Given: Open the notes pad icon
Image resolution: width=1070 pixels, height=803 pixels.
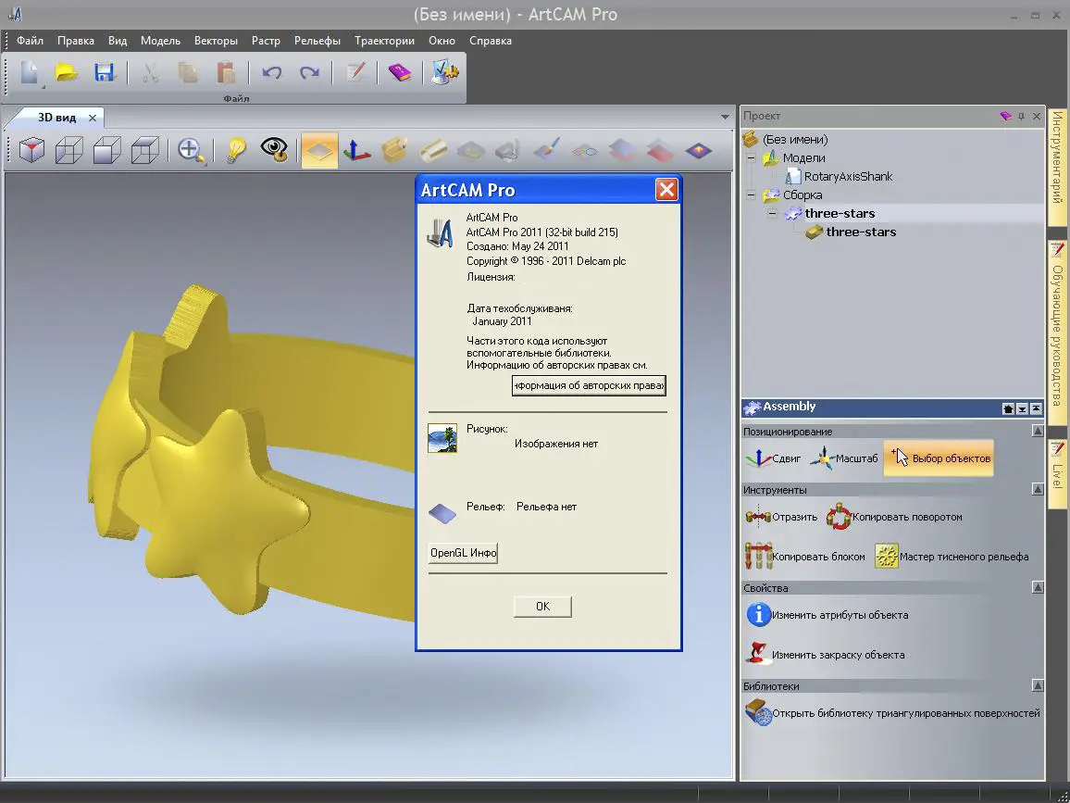Looking at the screenshot, I should 355,71.
